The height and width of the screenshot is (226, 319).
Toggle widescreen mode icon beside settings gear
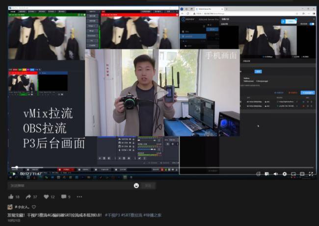[x=293, y=174]
